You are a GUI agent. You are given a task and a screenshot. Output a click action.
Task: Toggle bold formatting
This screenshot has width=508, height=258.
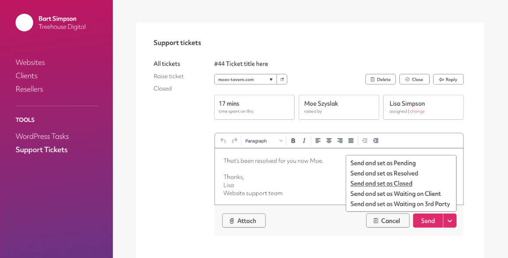pyautogui.click(x=293, y=141)
